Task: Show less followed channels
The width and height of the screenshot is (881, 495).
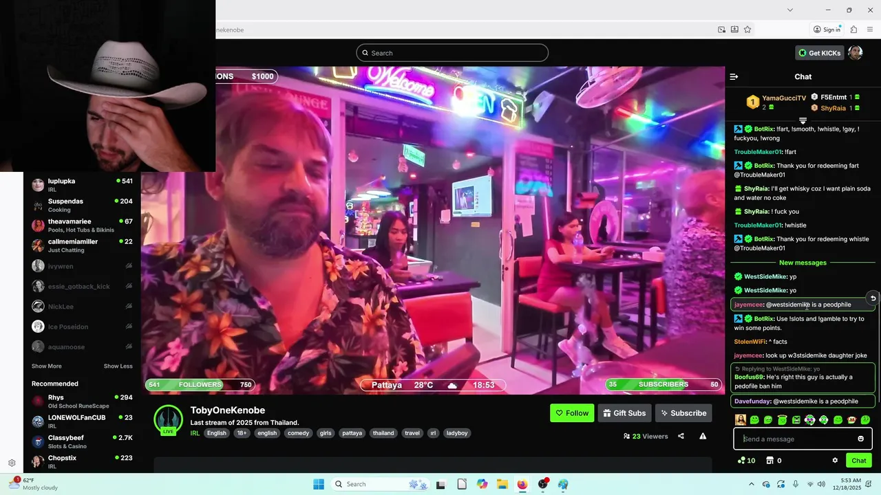Action: point(118,366)
